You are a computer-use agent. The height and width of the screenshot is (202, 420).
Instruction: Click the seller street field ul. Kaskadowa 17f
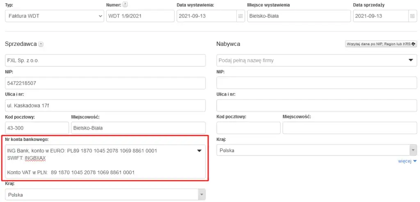coord(105,106)
